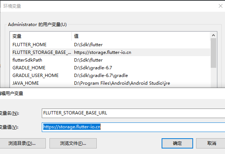Select the JAVA_HOME variable row

[111, 83]
